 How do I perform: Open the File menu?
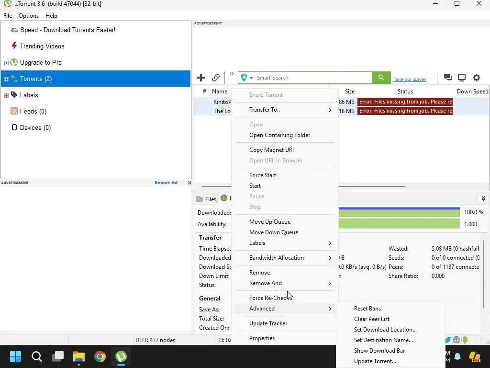[x=8, y=16]
